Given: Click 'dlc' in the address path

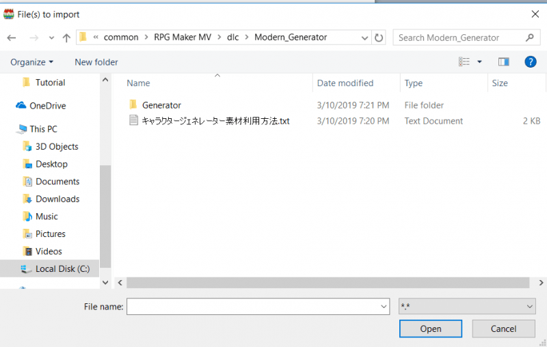Looking at the screenshot, I should click(x=232, y=38).
